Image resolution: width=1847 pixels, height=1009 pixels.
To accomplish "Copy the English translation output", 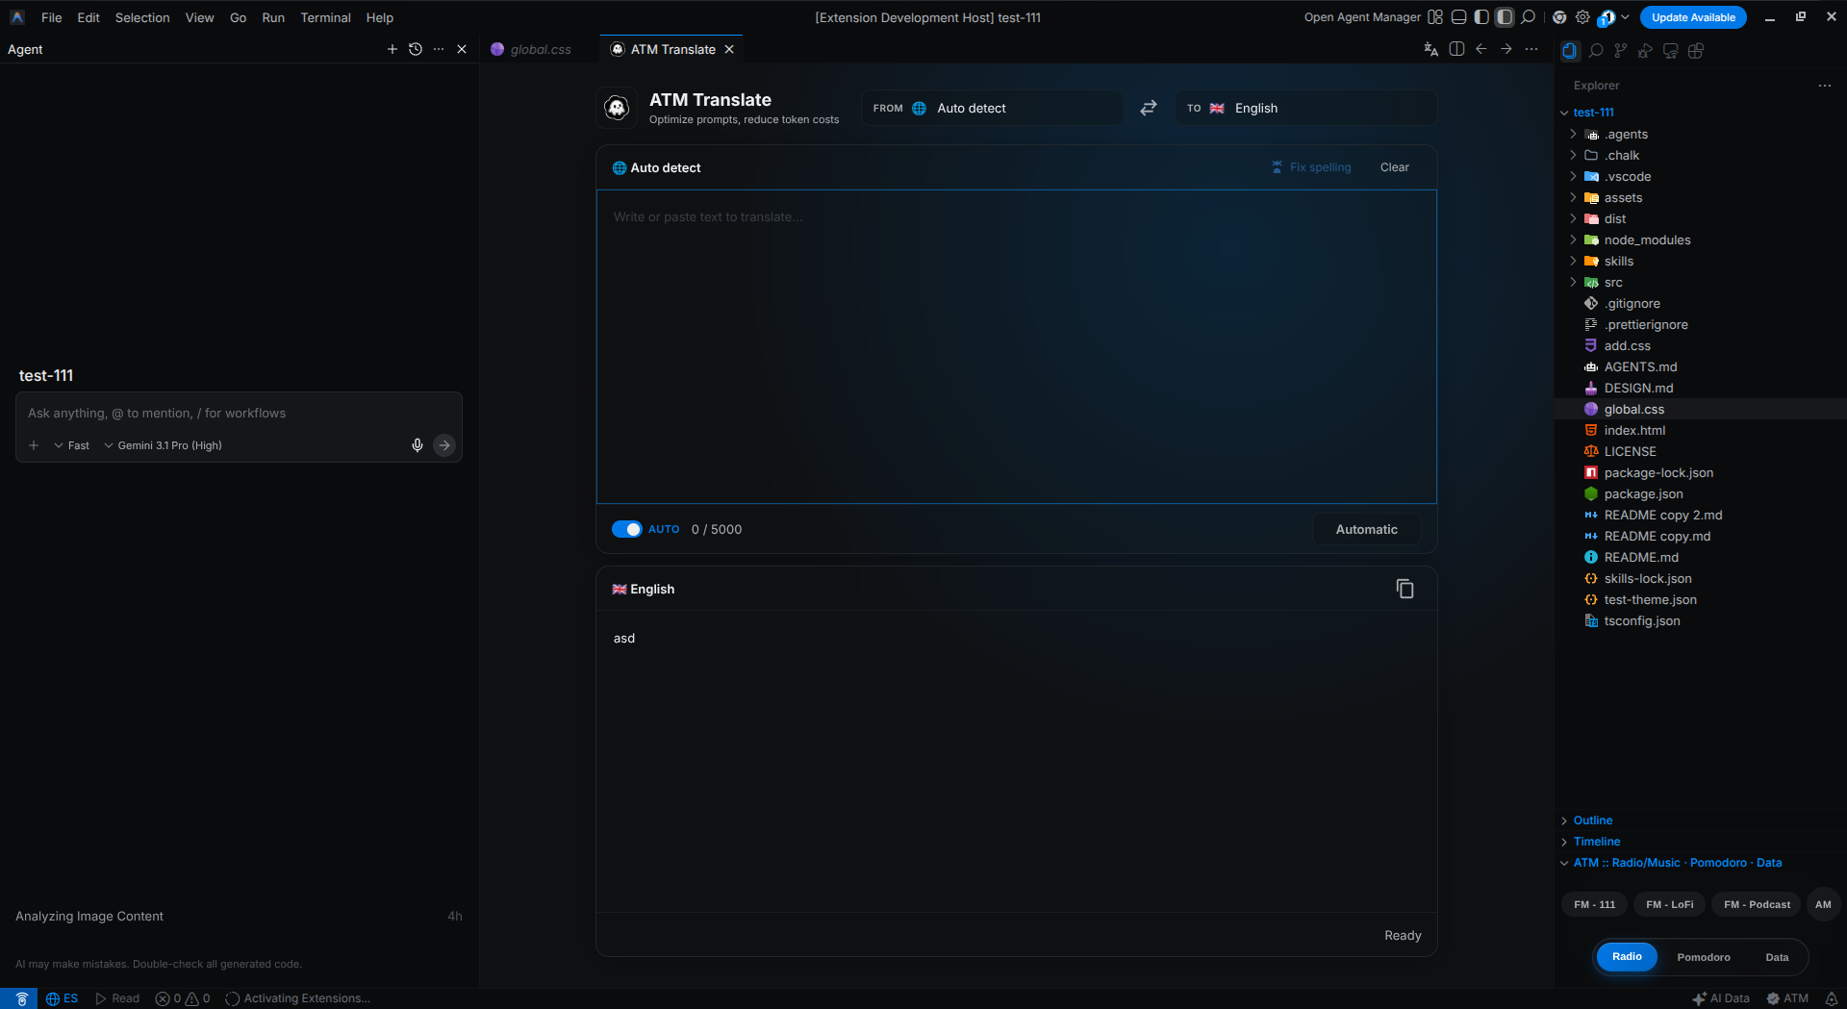I will coord(1404,589).
